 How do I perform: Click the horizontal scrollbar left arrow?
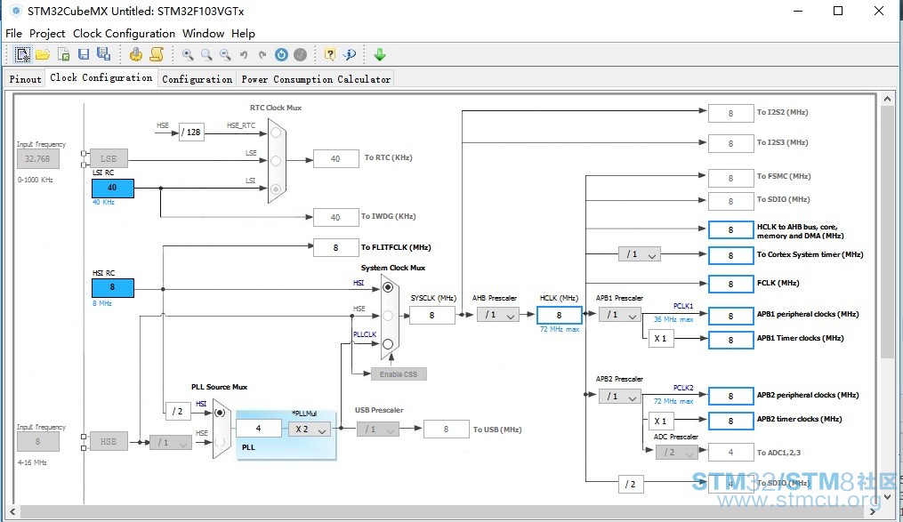12,511
